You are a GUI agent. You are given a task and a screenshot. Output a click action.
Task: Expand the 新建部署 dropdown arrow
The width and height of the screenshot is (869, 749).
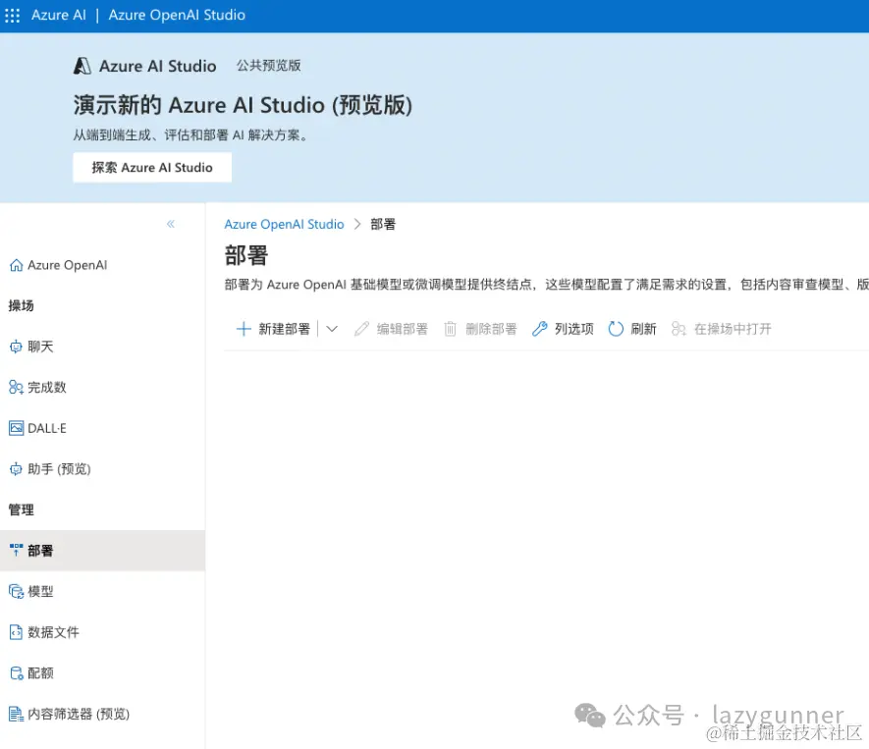click(332, 329)
